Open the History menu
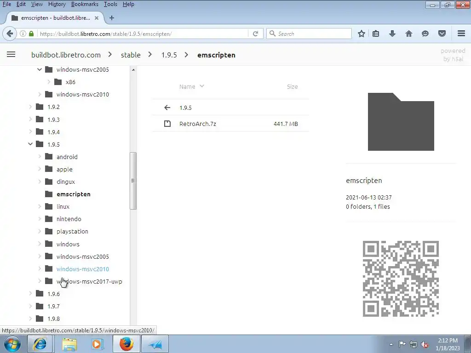471x353 pixels. click(57, 4)
